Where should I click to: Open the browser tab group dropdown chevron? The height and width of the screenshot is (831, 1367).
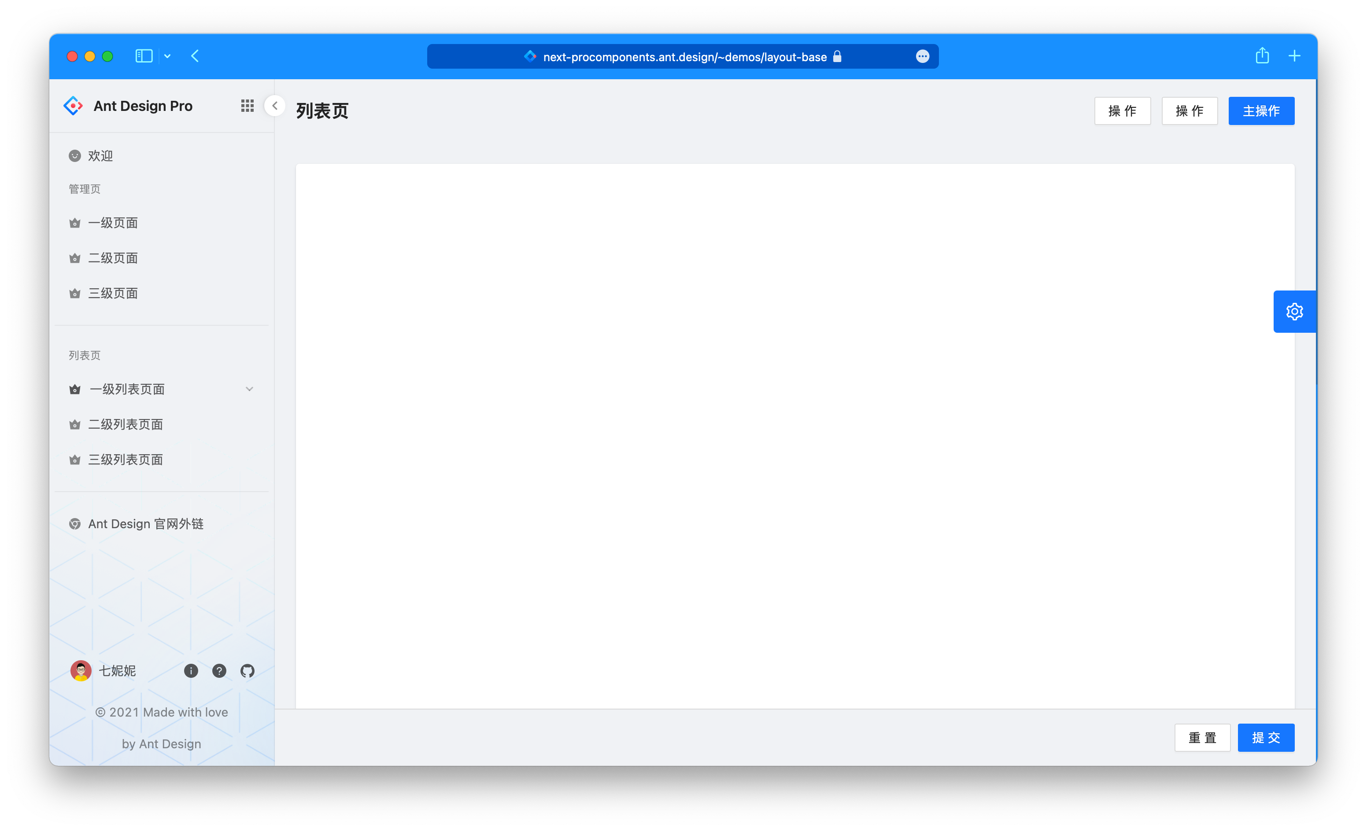click(x=167, y=56)
